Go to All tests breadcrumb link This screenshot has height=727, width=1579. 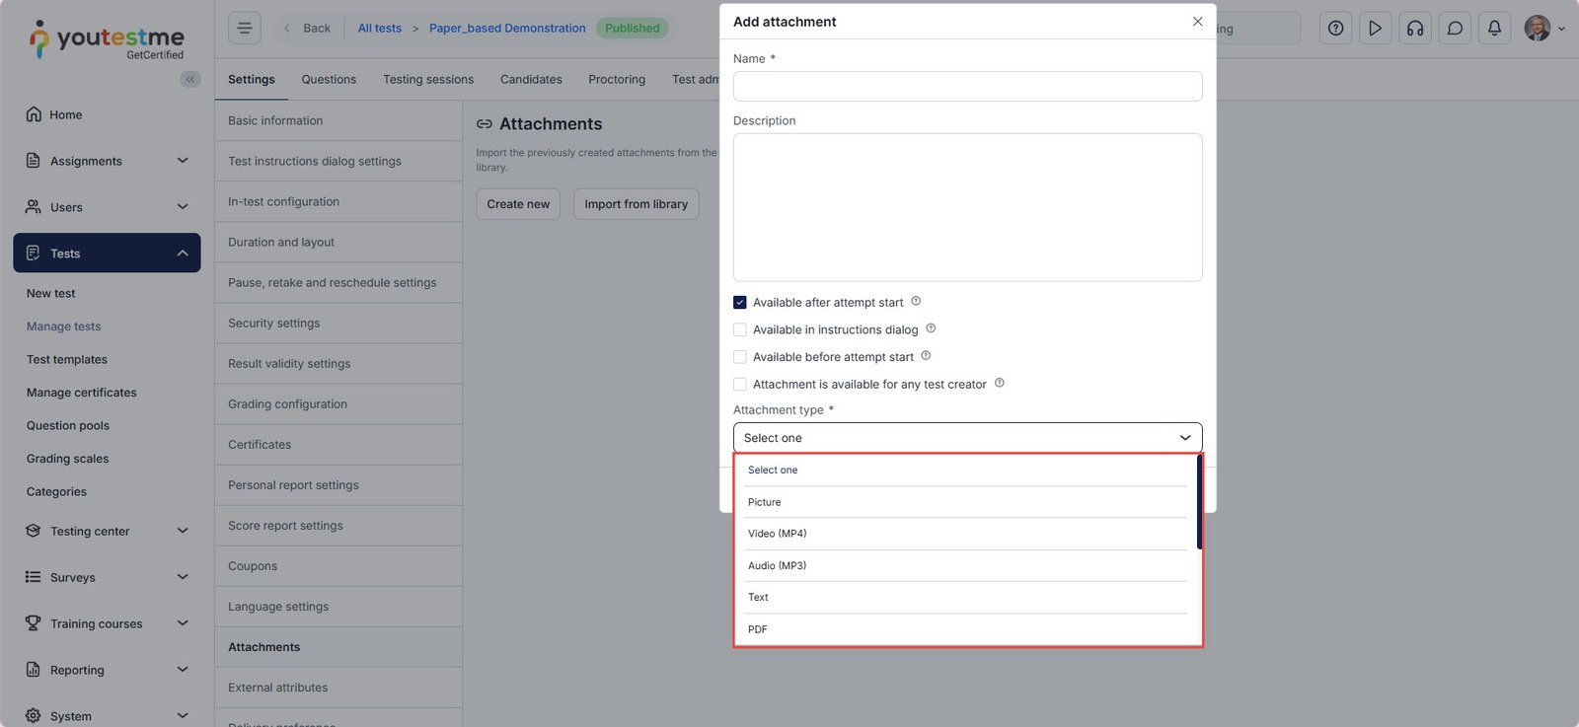pos(379,29)
